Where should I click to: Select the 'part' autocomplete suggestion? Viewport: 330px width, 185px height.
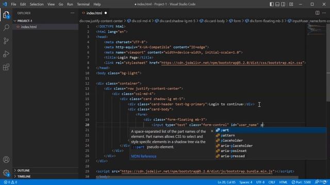pos(271,130)
